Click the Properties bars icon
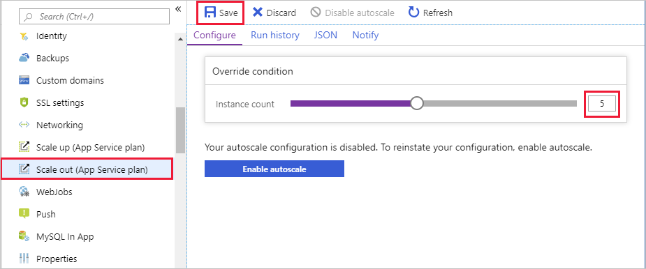The height and width of the screenshot is (269, 646). tap(24, 259)
